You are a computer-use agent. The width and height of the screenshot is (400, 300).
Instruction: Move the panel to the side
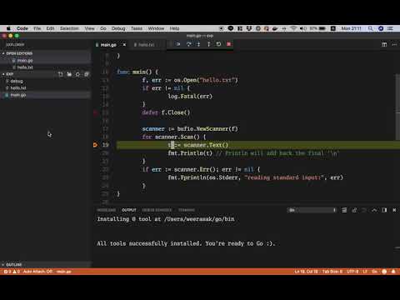384,210
